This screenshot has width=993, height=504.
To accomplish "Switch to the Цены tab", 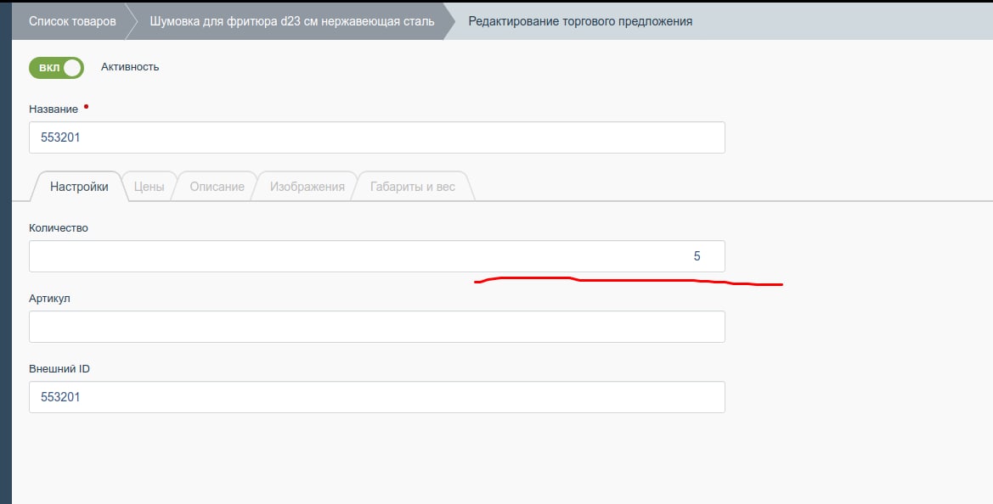I will pos(149,187).
